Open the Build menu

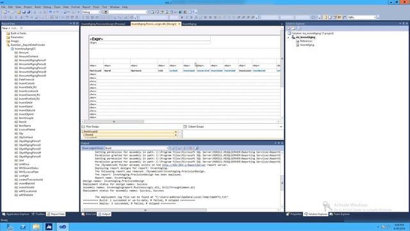(38, 7)
